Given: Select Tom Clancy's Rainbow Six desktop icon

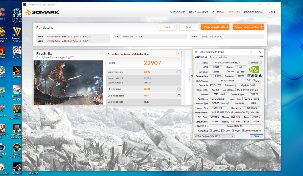Looking at the screenshot, I should coord(17,131).
